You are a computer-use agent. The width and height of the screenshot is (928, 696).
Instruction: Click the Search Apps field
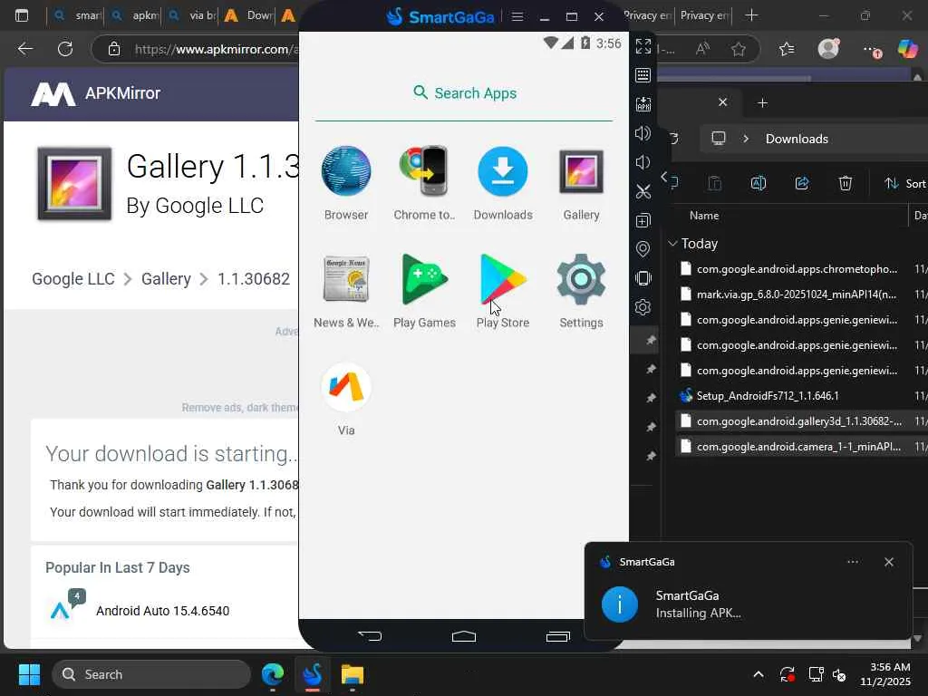click(464, 93)
